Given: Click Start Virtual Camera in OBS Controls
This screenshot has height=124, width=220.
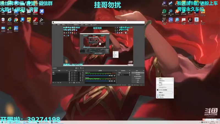Looking at the screenshot, I should pos(138,77).
